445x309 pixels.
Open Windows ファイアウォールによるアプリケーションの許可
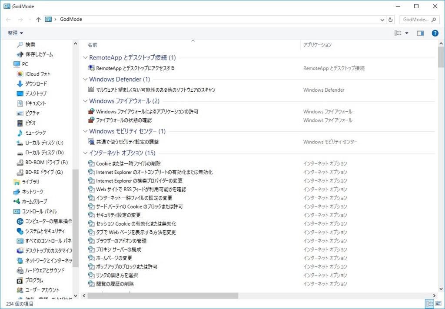(147, 112)
